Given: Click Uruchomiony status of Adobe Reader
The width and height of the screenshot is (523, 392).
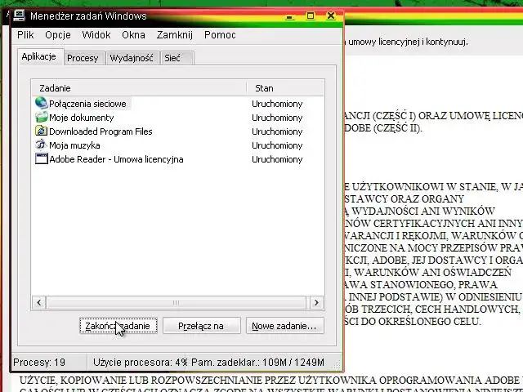Looking at the screenshot, I should coord(277,159).
